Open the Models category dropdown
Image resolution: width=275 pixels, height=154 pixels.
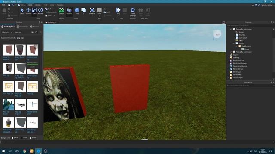pyautogui.click(x=7, y=32)
